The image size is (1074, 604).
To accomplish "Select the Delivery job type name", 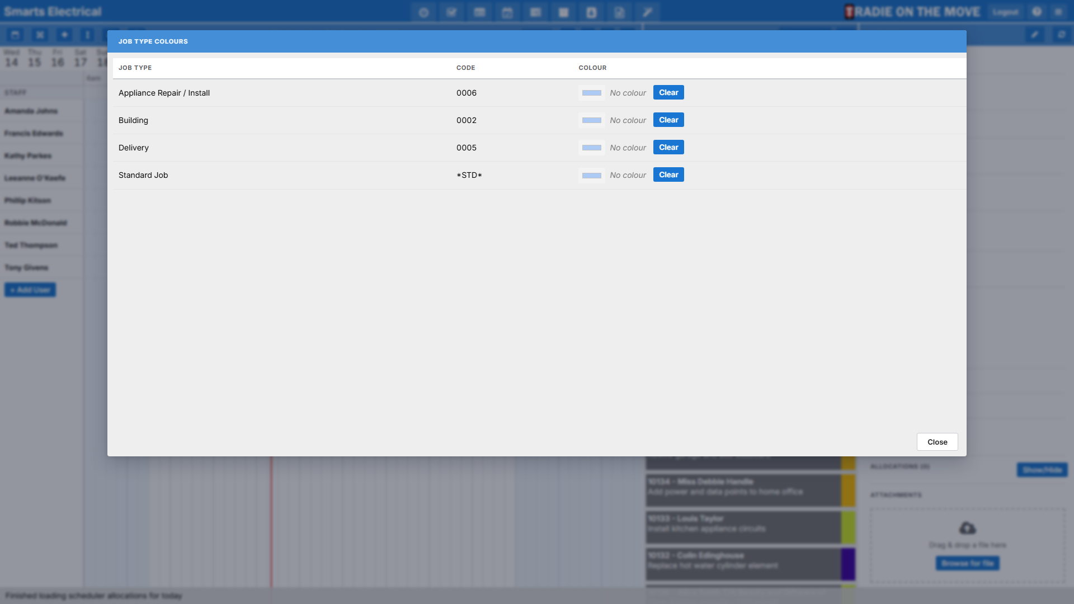I will click(x=134, y=148).
